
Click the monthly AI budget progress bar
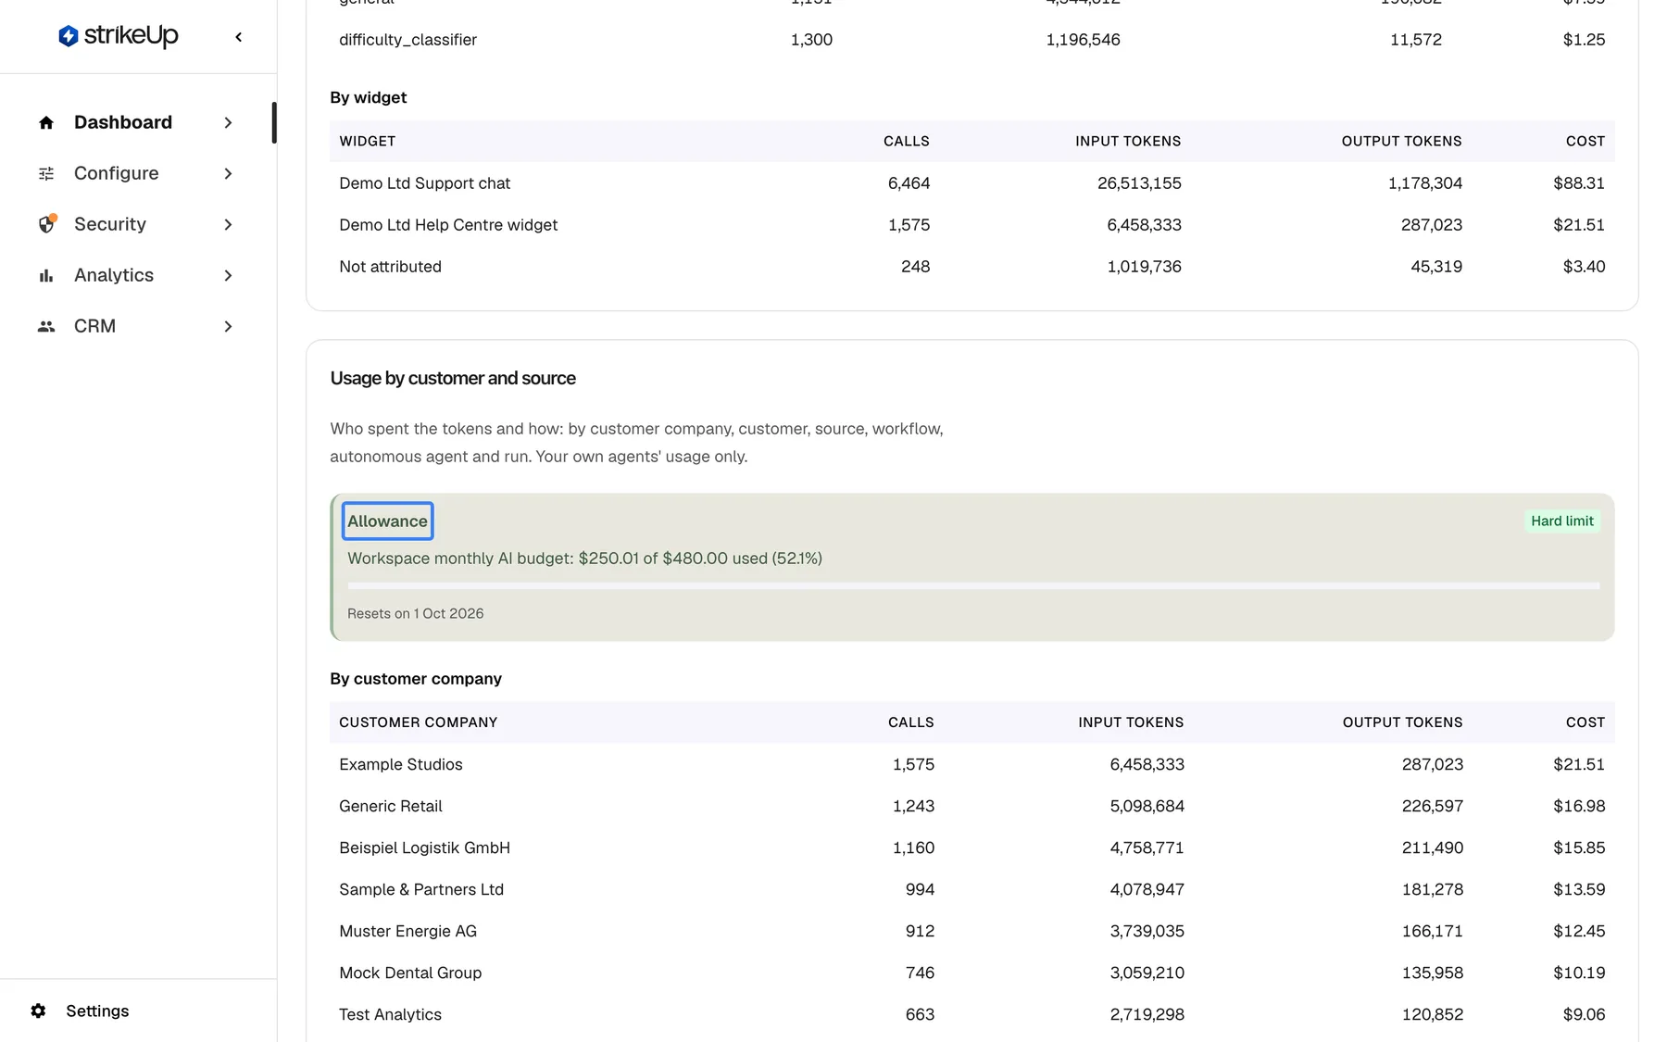[x=973, y=585]
